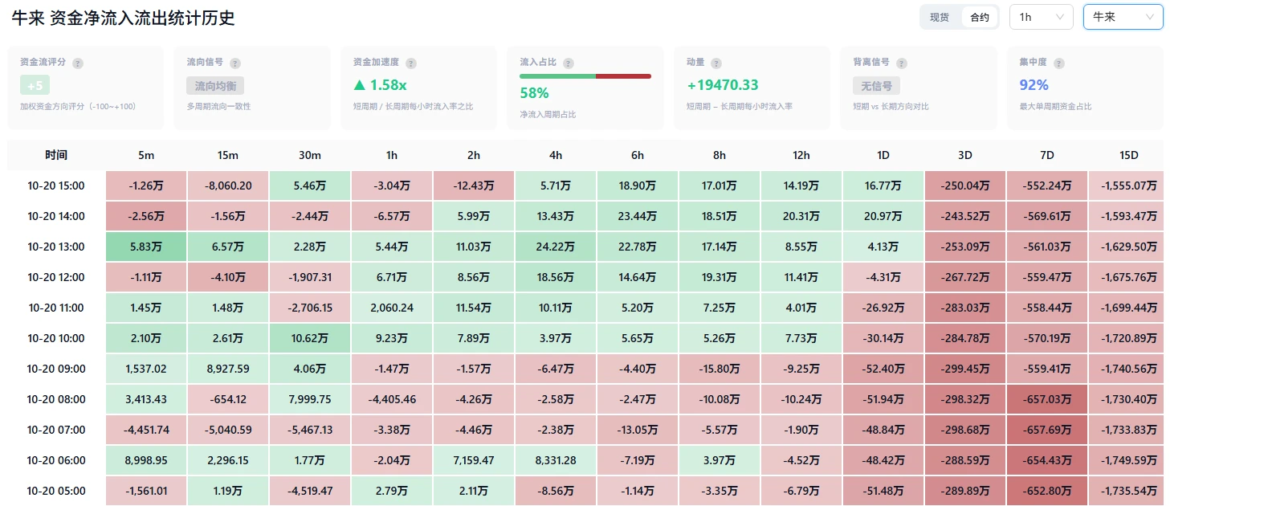Click the question mark next to 流向信号
Screen dimensions: 1268x506
[x=235, y=63]
